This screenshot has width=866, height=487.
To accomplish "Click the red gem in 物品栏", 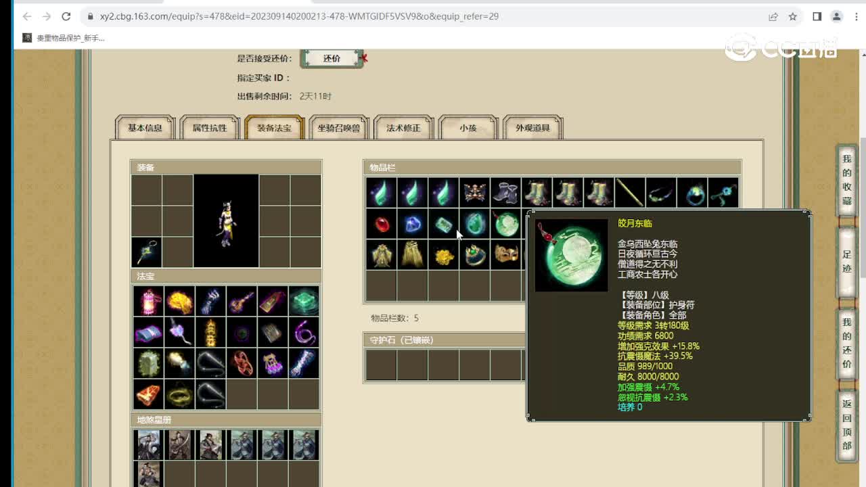I will [x=381, y=224].
